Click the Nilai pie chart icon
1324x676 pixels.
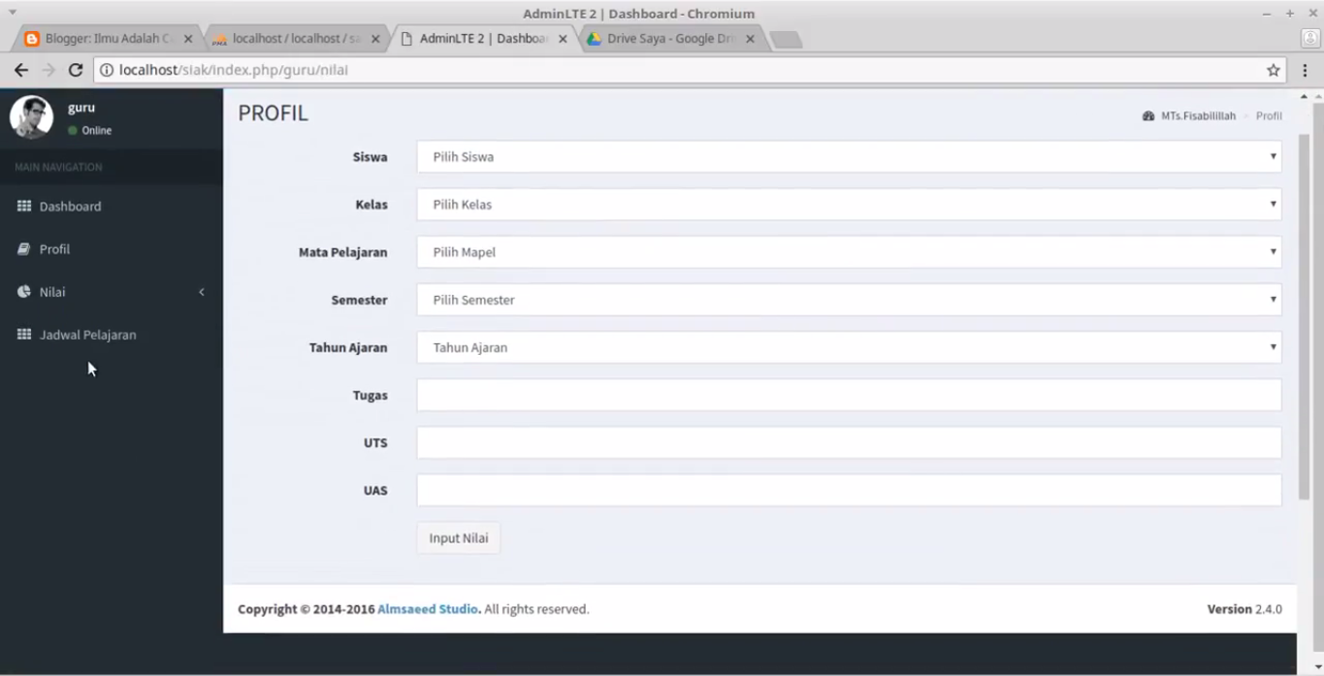[x=24, y=292]
